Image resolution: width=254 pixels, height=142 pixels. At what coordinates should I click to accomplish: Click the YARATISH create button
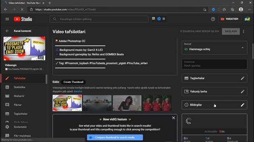(x=229, y=19)
